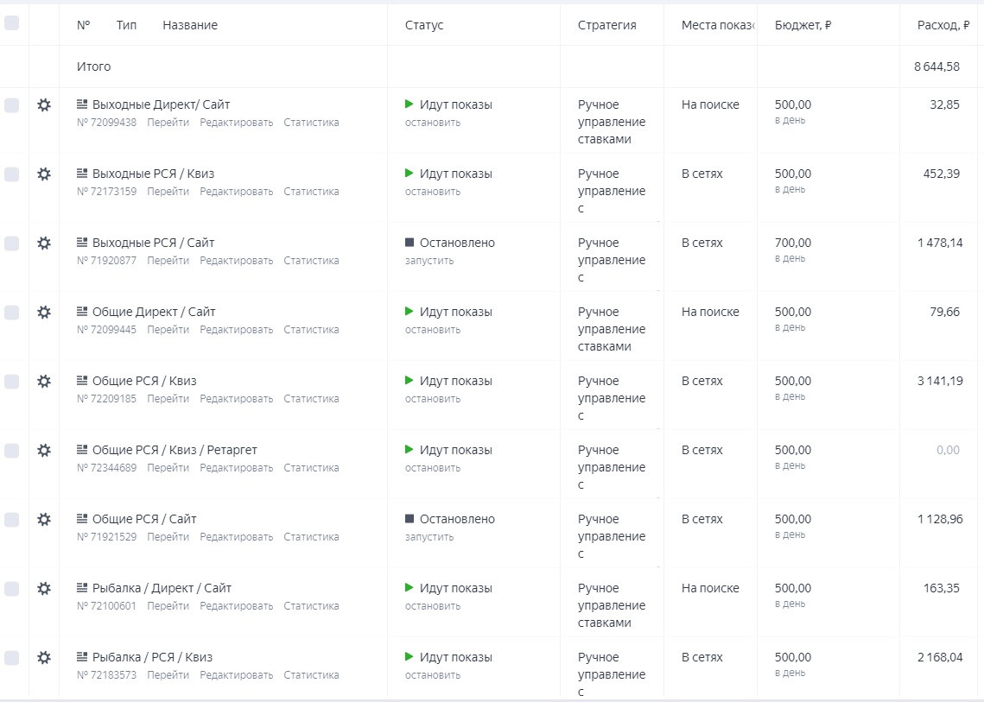Launch Общие РСЯ / Сайт with запустить link
Image resolution: width=984 pixels, height=702 pixels.
tap(429, 537)
